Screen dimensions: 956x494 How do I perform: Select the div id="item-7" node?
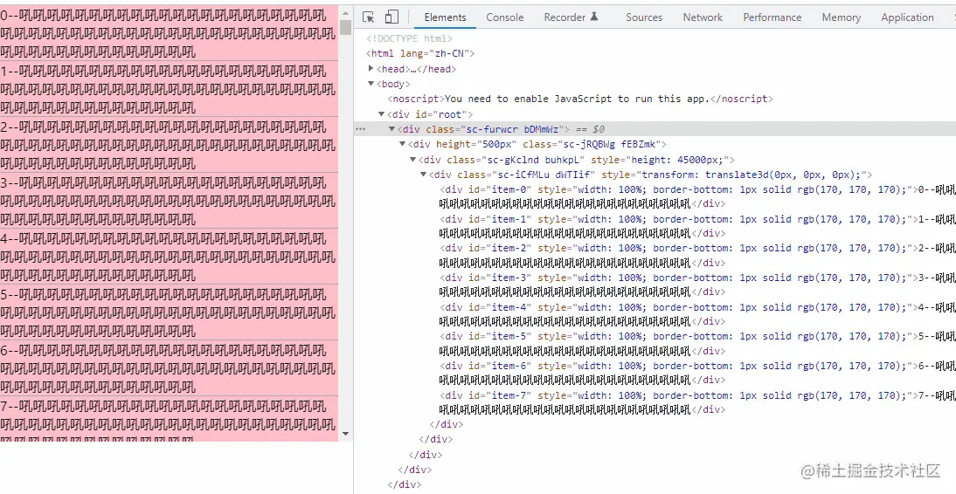click(697, 402)
